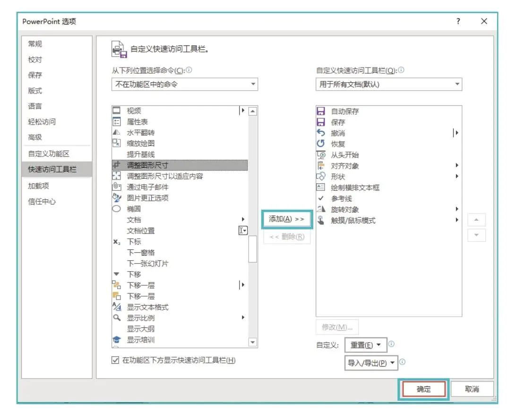Open the 从下列位置选择命令 dropdown
516x420 pixels.
185,84
